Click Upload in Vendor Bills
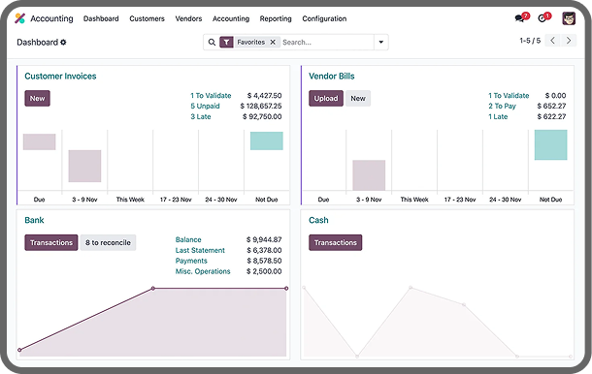Viewport: 592px width, 374px height. point(326,99)
